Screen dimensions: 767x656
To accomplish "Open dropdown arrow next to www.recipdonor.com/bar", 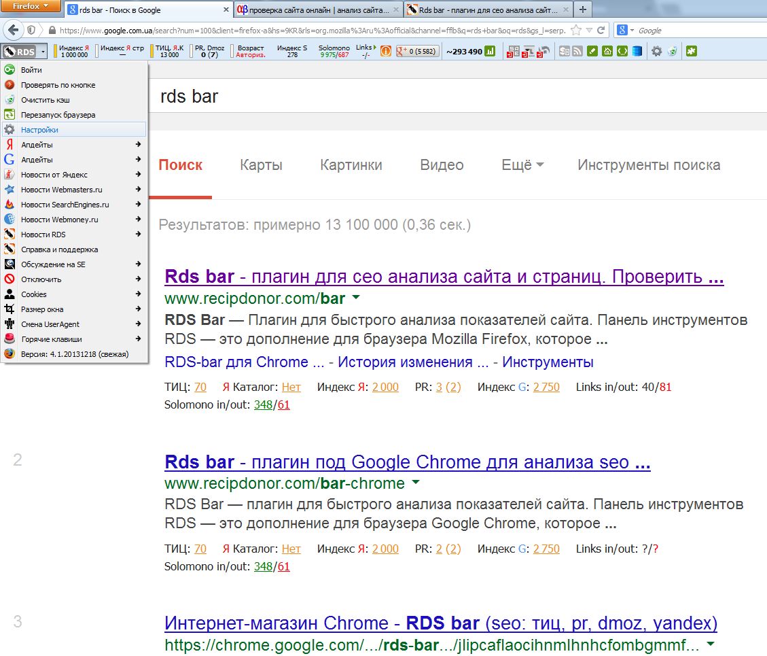I will [356, 298].
